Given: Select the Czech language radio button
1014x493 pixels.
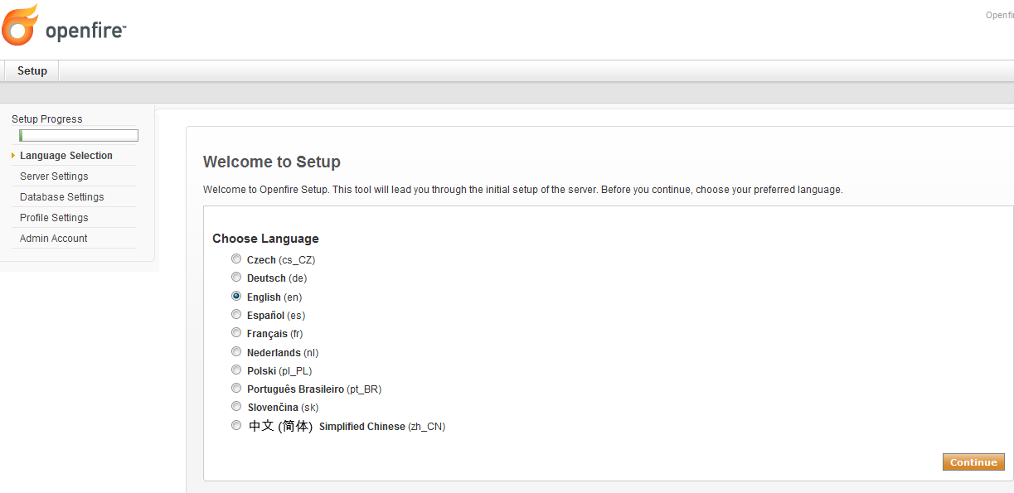Looking at the screenshot, I should 236,259.
